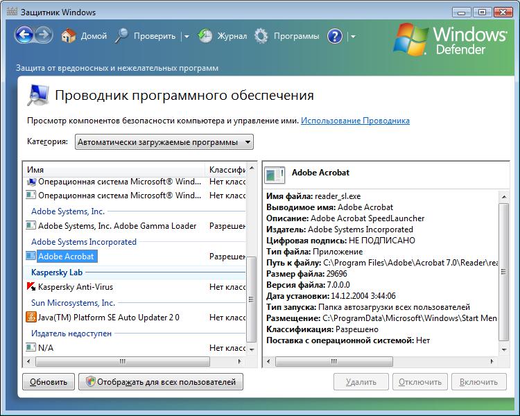This screenshot has width=520, height=416.
Task: Click the program list scroll-down arrow
Action: (x=252, y=349)
